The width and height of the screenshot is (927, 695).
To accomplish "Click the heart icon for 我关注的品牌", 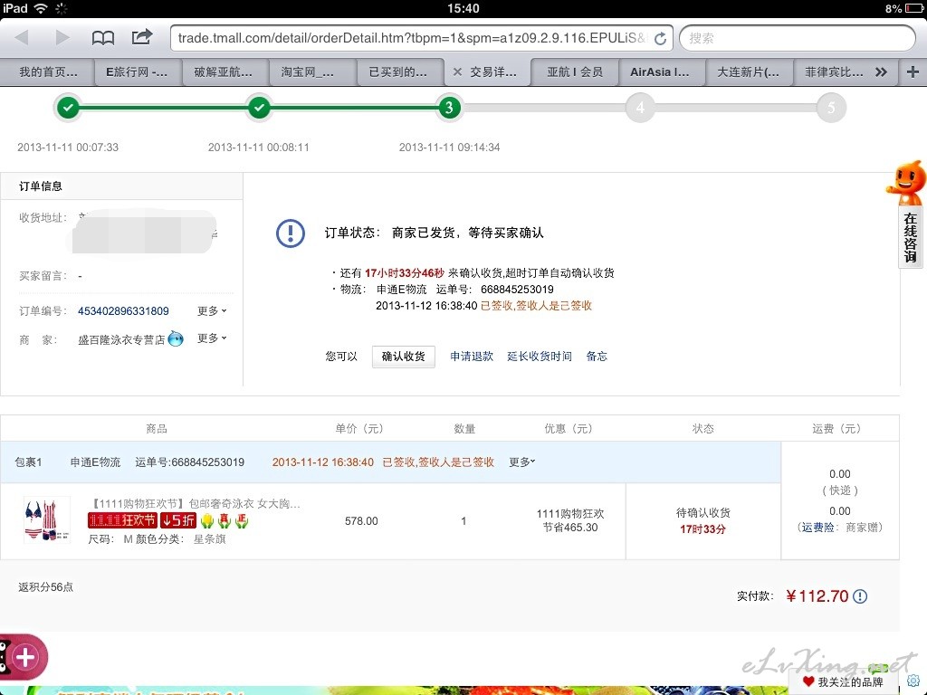I will point(808,682).
